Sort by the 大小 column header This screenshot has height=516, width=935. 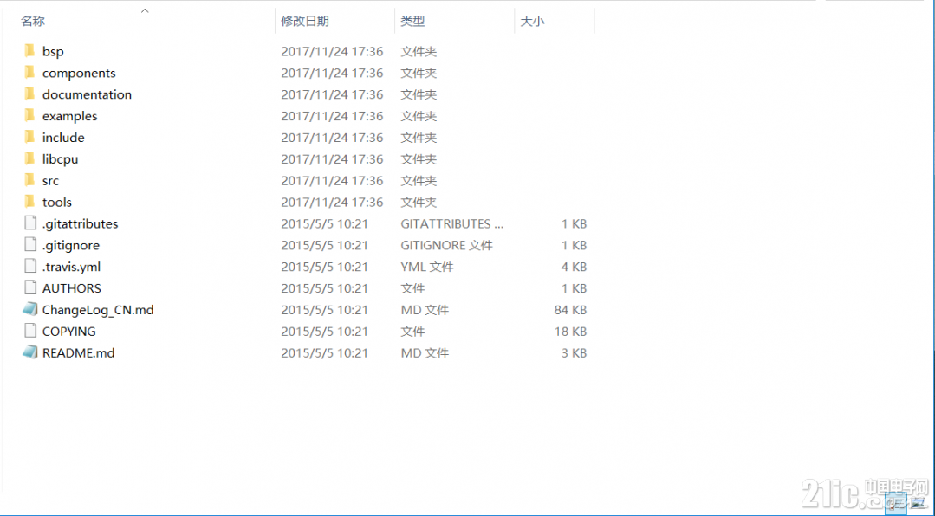[532, 22]
